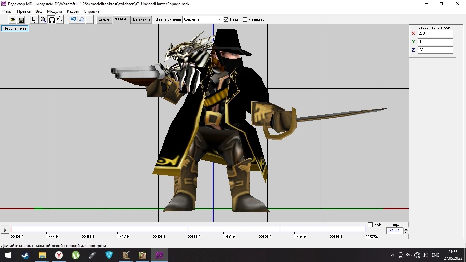Tick the МКИ checkbox
466x262 pixels.
tap(370, 225)
